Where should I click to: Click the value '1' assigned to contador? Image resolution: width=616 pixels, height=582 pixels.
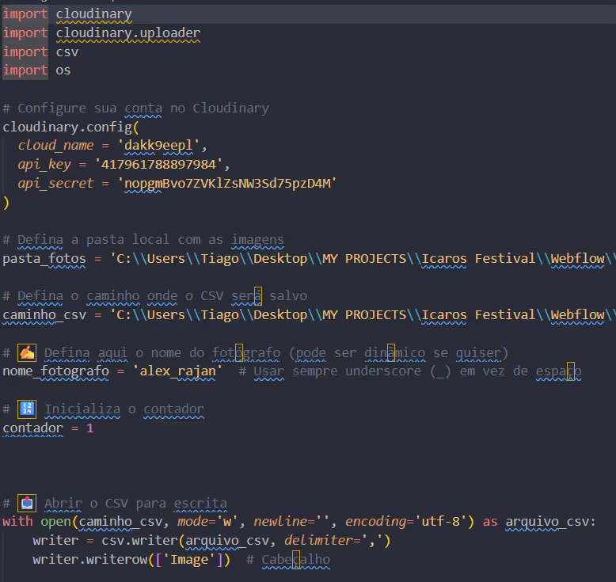pyautogui.click(x=90, y=428)
